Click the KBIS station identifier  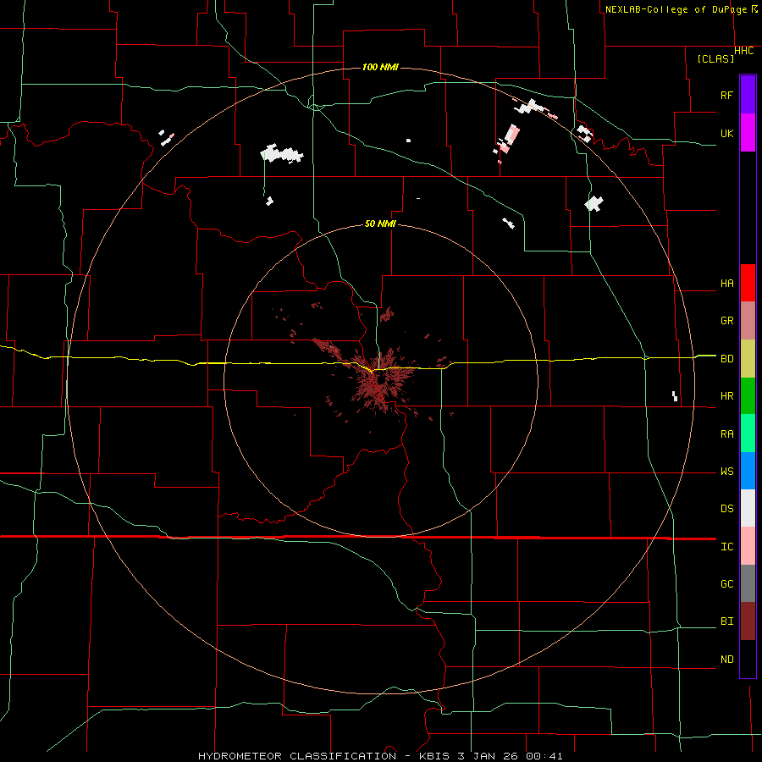tap(435, 756)
